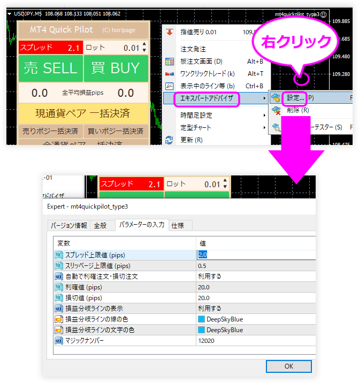Expand the 時間足設定 submenu arrow
This screenshot has height=383, width=359.
click(x=264, y=116)
